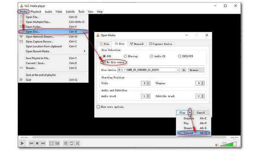Switch to the Network tab
The height and width of the screenshot is (151, 260).
(x=137, y=44)
